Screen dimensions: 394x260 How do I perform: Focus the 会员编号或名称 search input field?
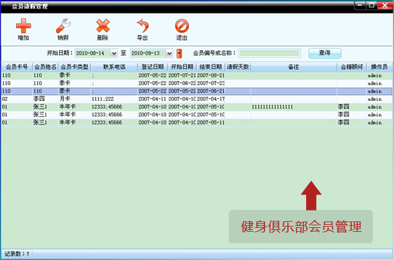270,53
